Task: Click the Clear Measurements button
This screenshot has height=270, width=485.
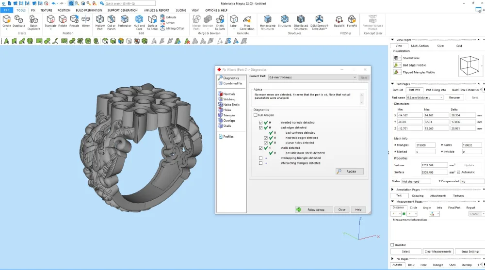Action: (x=437, y=252)
